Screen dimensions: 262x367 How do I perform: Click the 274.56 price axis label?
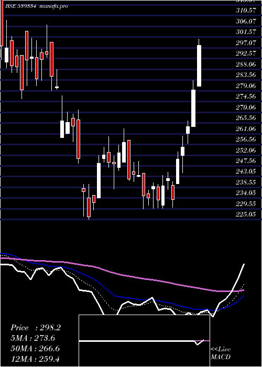click(246, 96)
